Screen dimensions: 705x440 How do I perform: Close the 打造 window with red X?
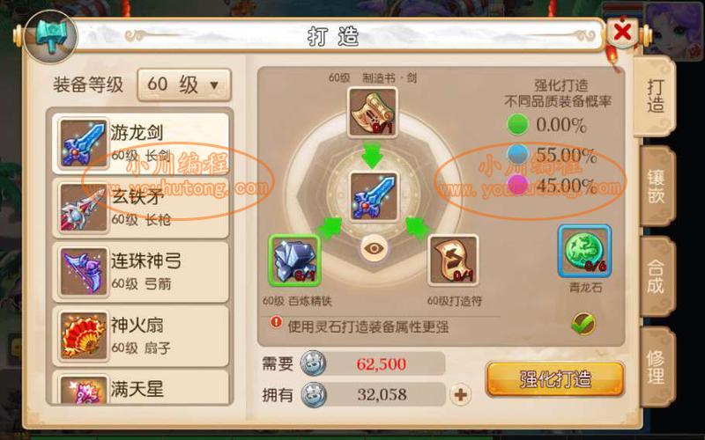point(623,33)
